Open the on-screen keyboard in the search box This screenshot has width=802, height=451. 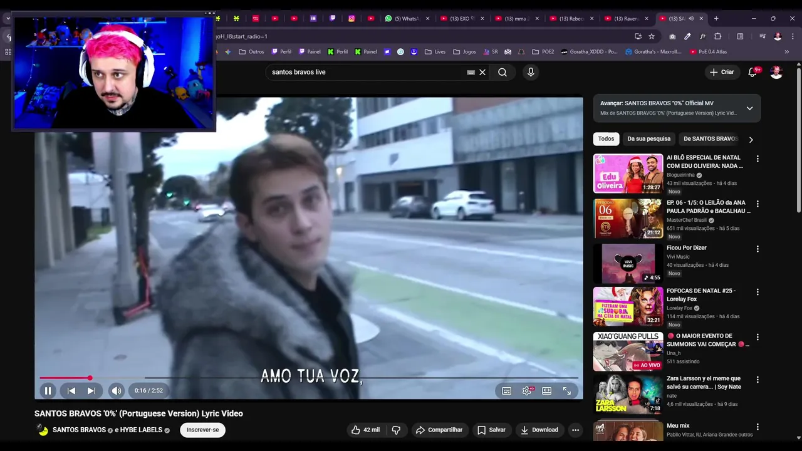click(x=471, y=72)
